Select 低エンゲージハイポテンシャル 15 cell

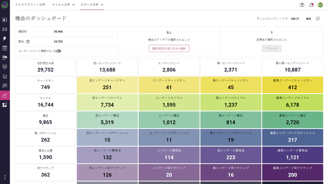pyautogui.click(x=107, y=137)
